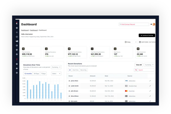171x114 pixels.
Task: Click the red question mark sidebar icon
Action: tap(17, 60)
